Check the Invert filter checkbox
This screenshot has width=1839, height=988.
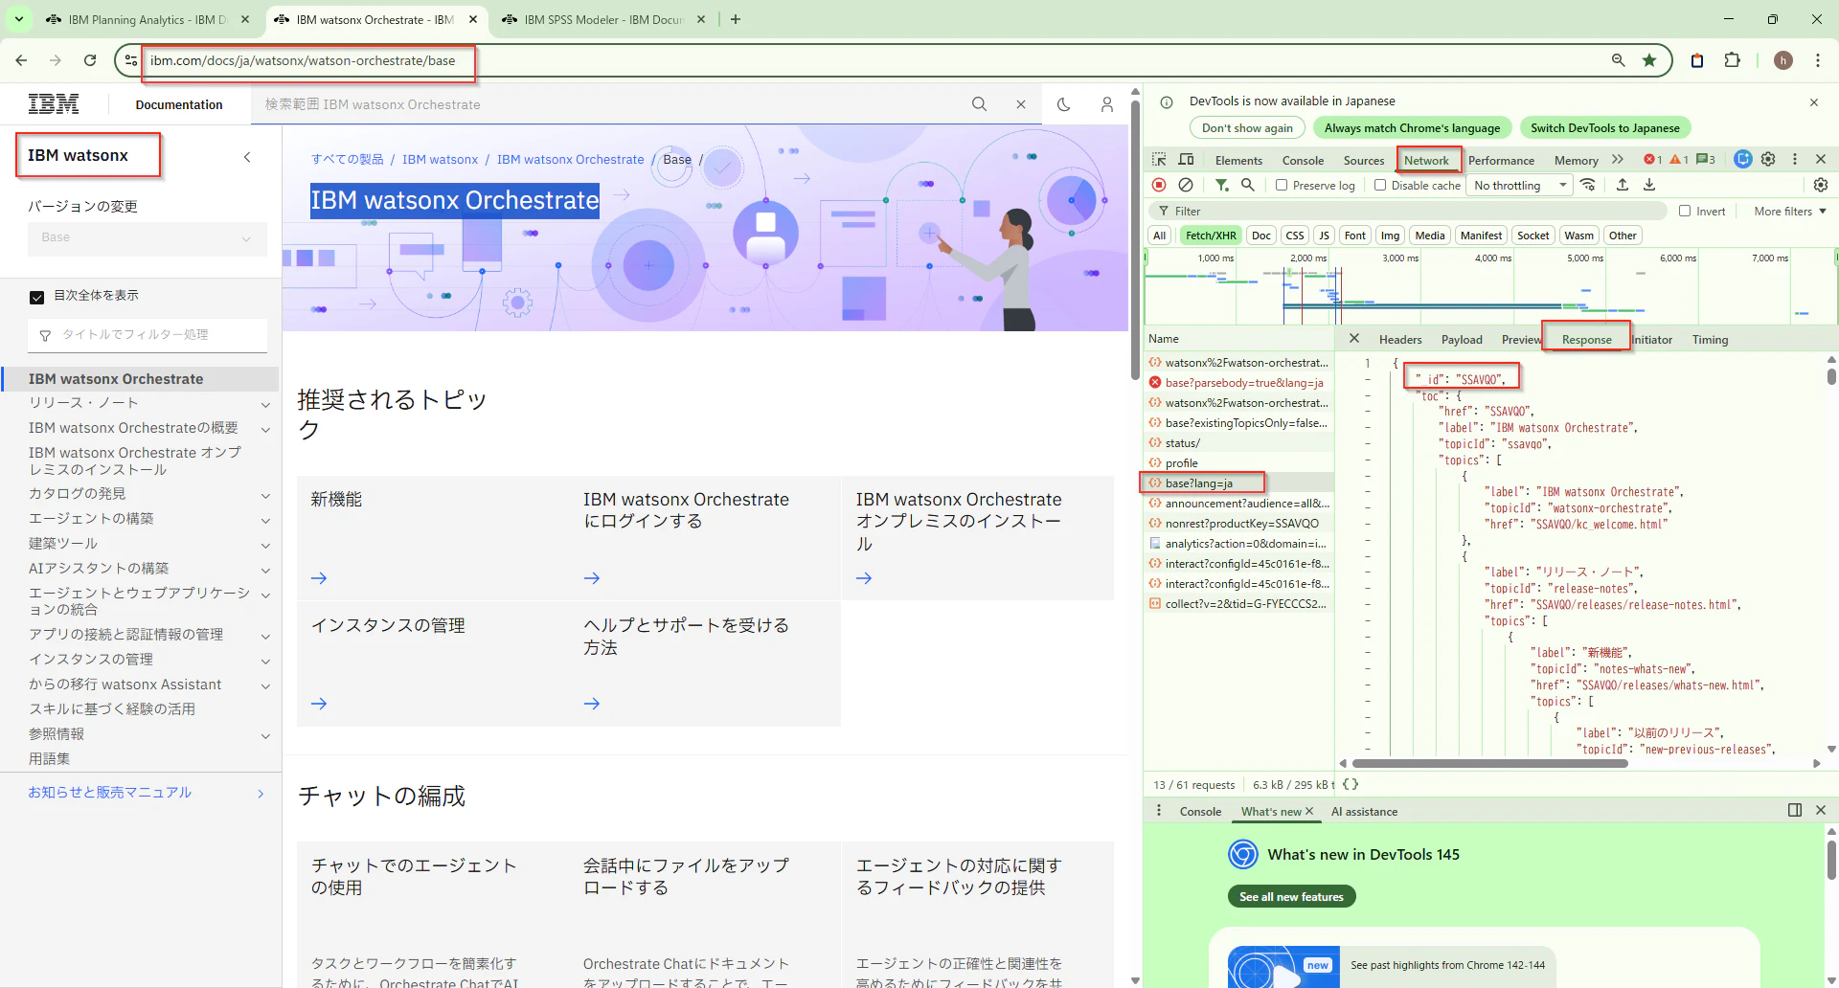1685,212
